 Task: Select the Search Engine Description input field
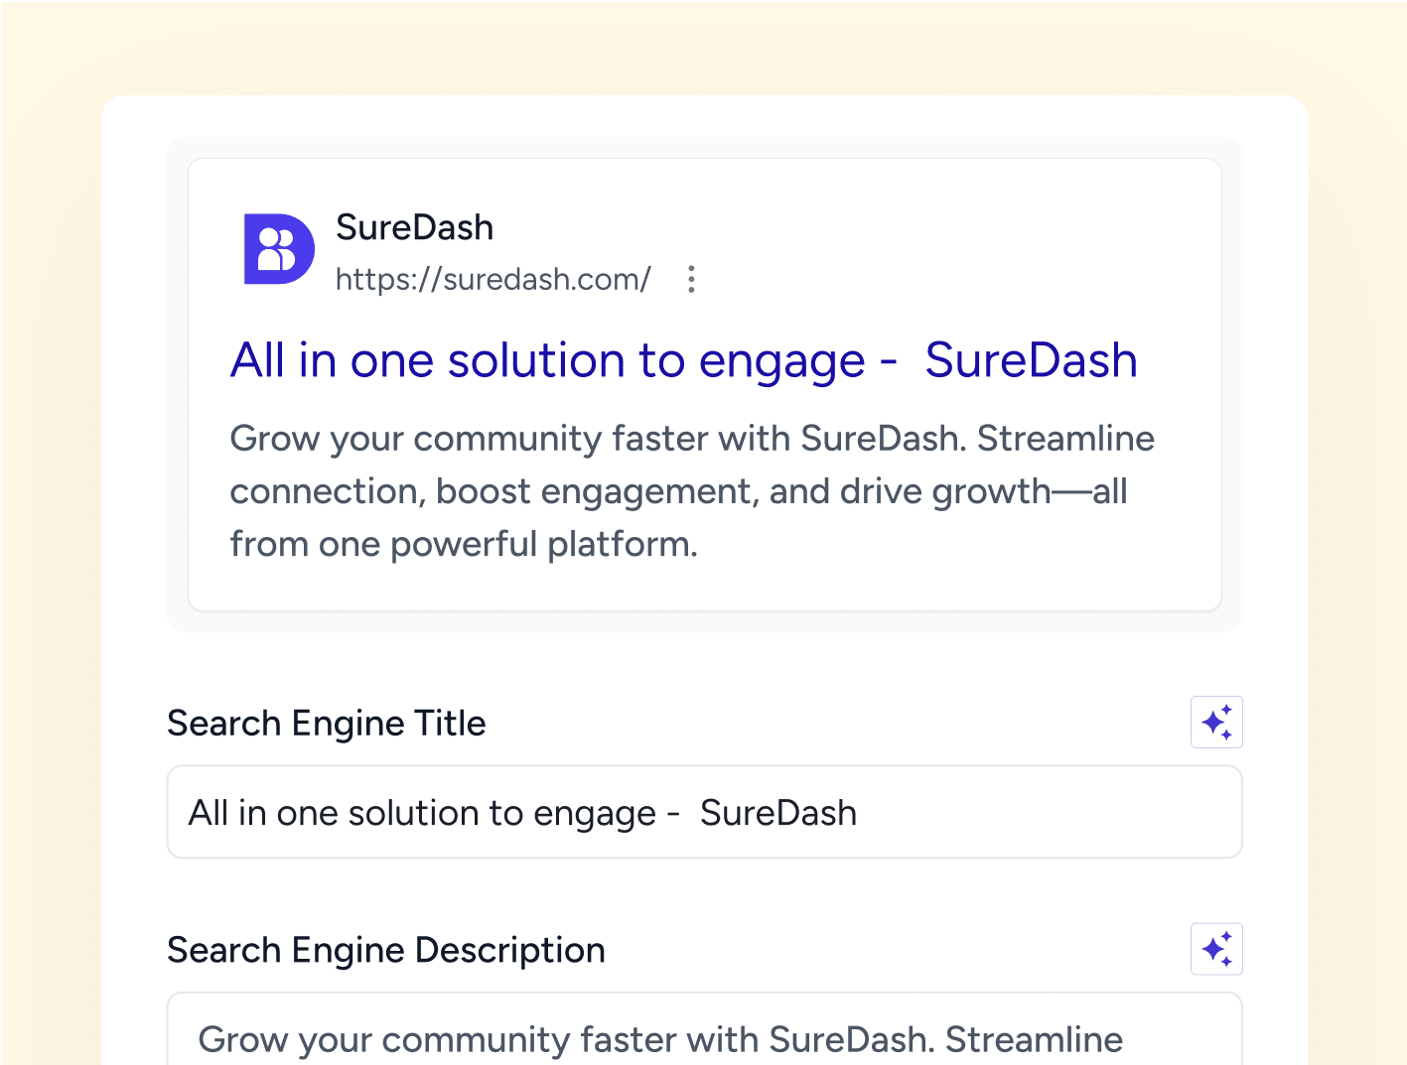coord(704,1039)
